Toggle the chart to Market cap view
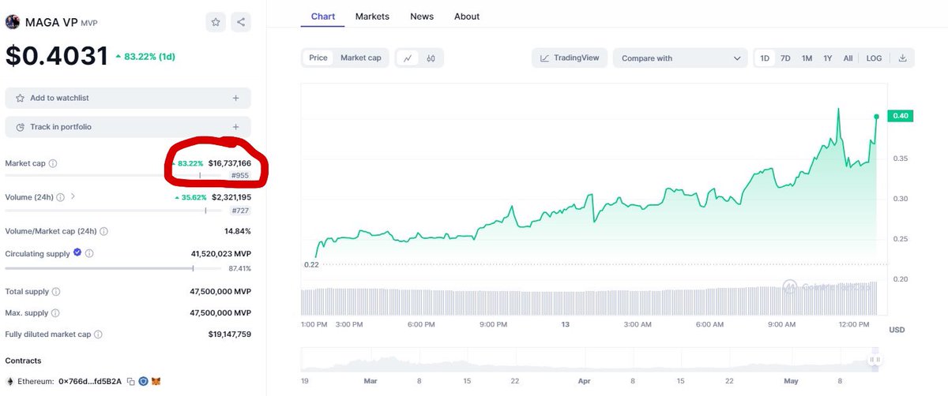This screenshot has width=948, height=396. point(360,58)
